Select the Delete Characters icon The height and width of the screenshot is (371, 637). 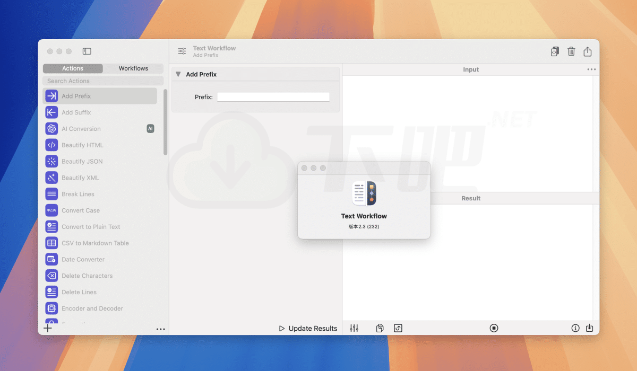point(51,276)
